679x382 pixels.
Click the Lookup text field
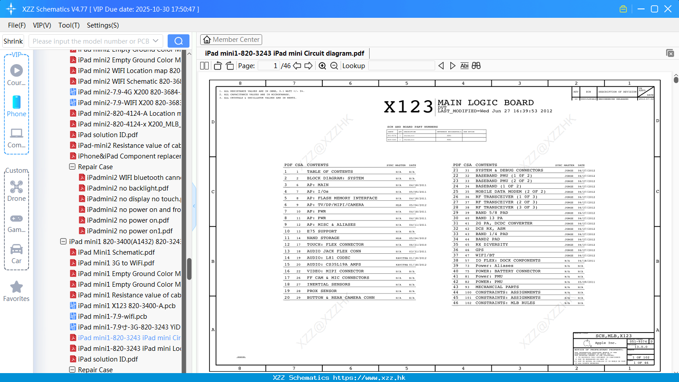[x=401, y=65]
